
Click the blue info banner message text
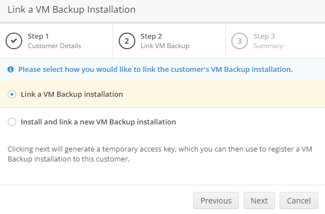pyautogui.click(x=155, y=70)
